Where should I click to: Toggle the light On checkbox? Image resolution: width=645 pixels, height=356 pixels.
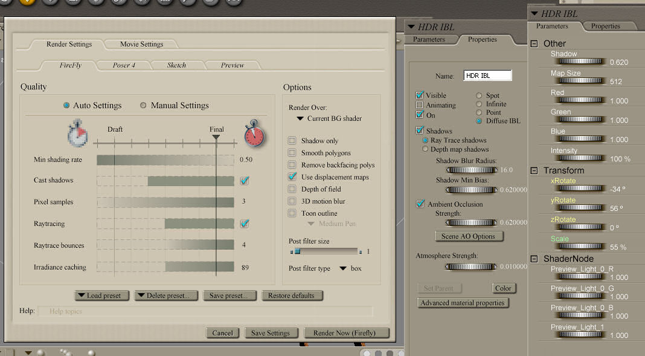(x=420, y=114)
